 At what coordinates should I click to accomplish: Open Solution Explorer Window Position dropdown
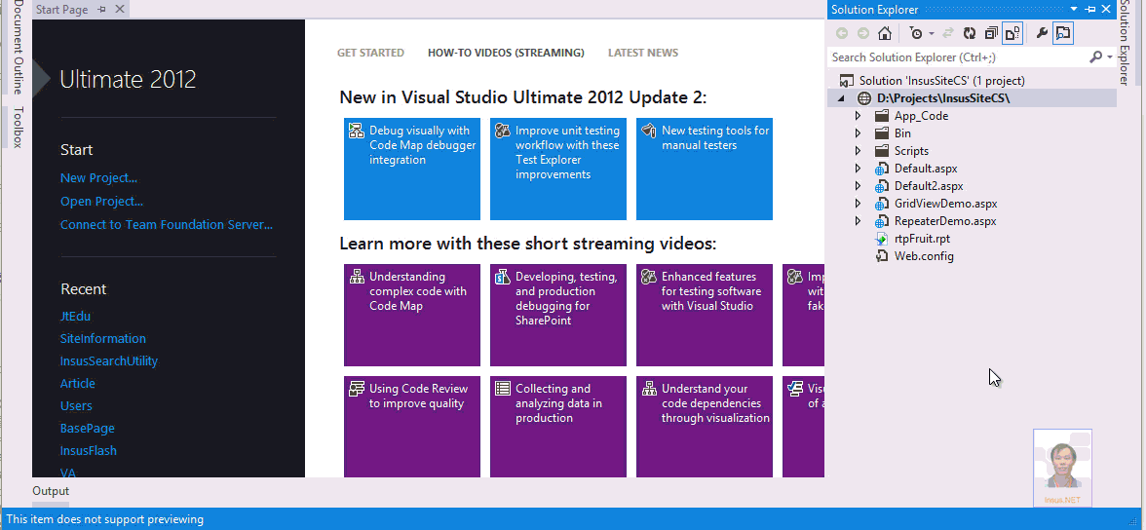pyautogui.click(x=1074, y=10)
